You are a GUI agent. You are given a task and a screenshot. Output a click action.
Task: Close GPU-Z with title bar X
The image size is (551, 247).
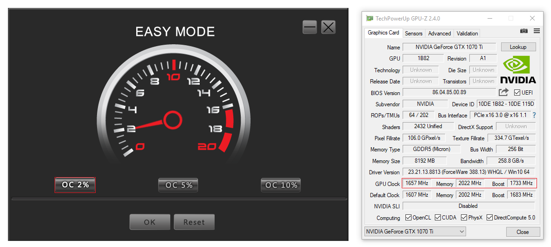point(532,18)
